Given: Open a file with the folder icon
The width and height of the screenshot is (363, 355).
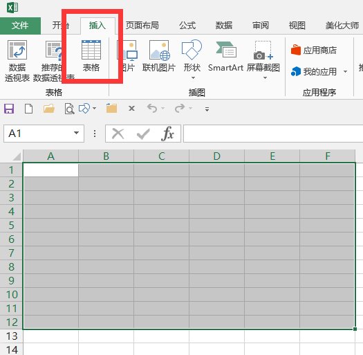Looking at the screenshot, I should (x=49, y=109).
